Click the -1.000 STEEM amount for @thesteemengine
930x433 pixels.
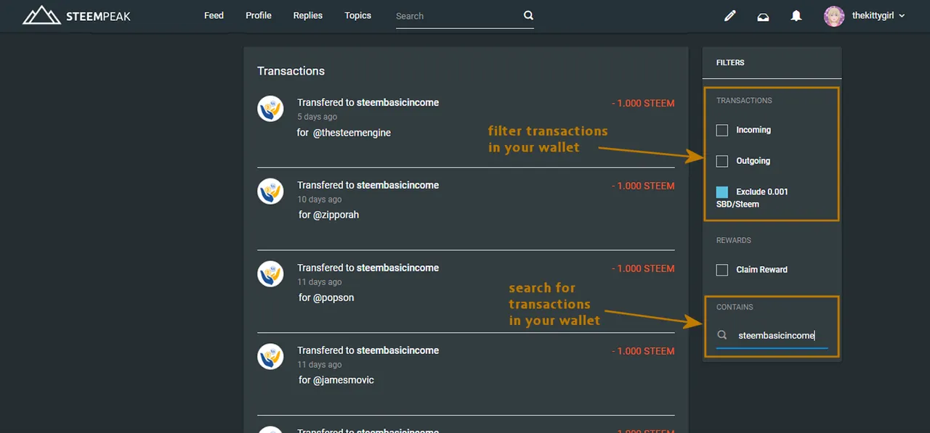pos(643,103)
